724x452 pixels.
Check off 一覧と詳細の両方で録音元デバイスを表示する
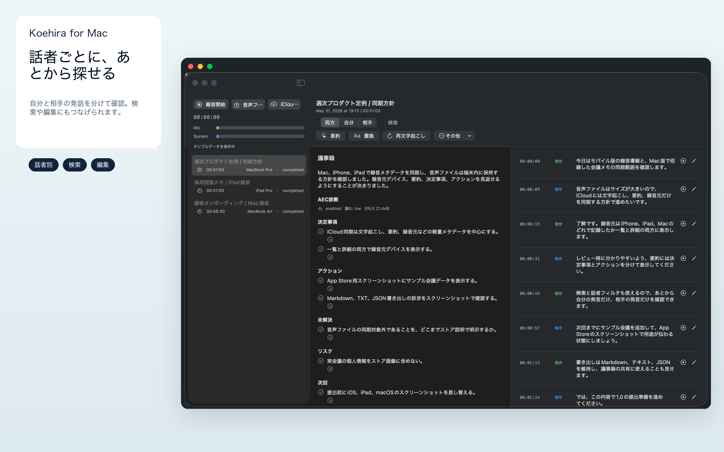(x=321, y=249)
